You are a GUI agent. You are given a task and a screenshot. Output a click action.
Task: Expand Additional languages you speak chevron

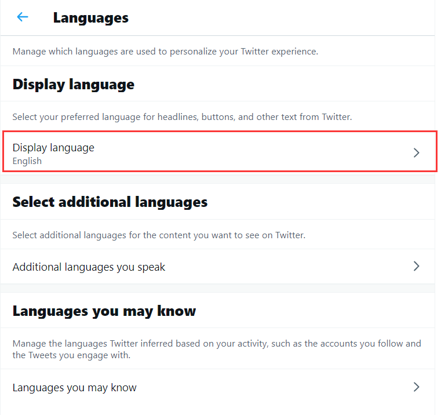[x=417, y=266]
